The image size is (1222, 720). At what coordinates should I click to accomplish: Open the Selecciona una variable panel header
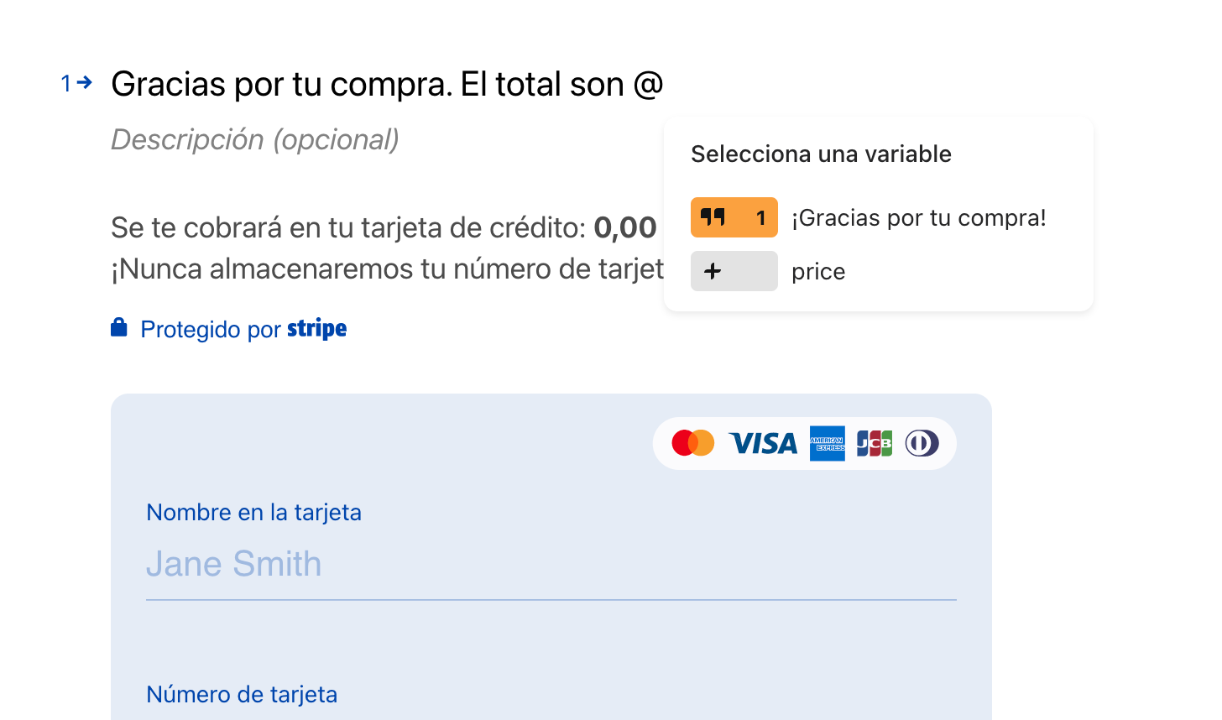821,154
